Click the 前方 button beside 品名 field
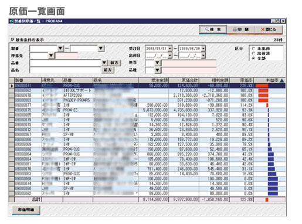The image size is (302, 224). (x=108, y=70)
